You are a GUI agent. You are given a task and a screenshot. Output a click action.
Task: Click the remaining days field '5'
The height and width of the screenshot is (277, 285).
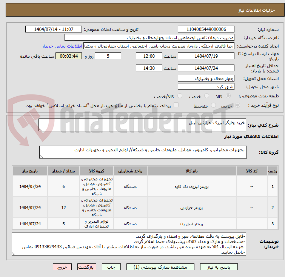pyautogui.click(x=108, y=56)
